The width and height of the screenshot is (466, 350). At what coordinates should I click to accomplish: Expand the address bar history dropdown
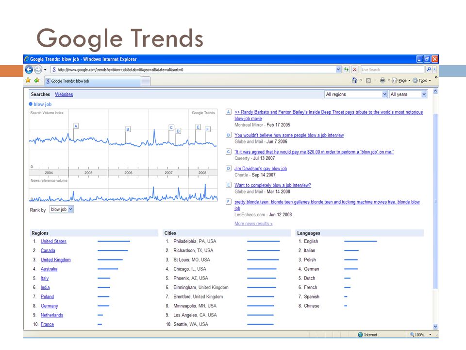tap(338, 70)
